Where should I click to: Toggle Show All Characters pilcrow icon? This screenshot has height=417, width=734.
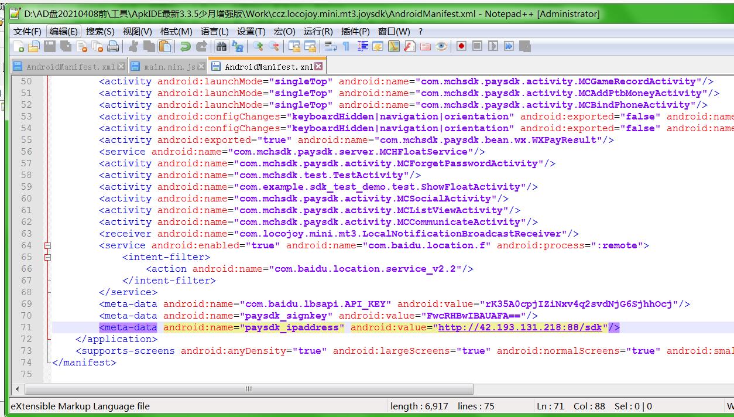[x=346, y=47]
